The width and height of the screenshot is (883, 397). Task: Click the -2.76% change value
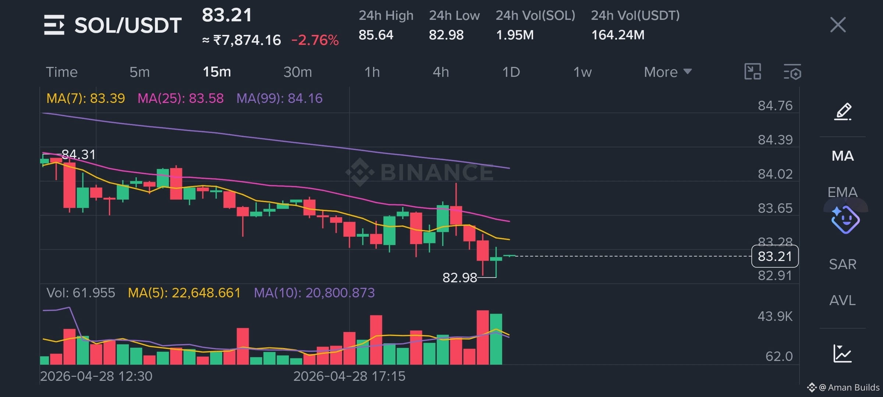[315, 40]
